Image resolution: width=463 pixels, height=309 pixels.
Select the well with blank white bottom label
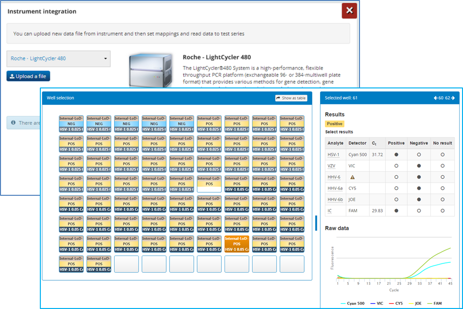[x=209, y=184]
